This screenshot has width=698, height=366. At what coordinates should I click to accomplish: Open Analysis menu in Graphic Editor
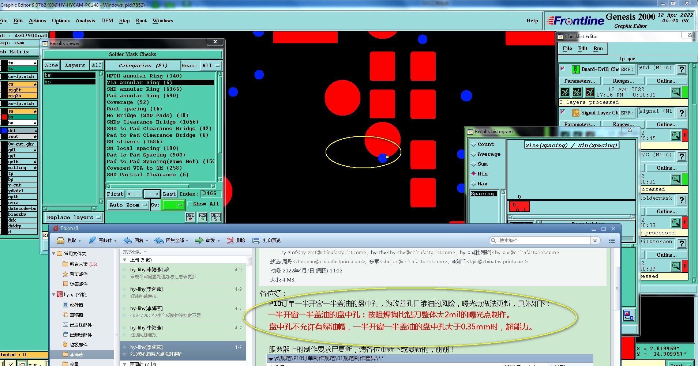pyautogui.click(x=85, y=21)
